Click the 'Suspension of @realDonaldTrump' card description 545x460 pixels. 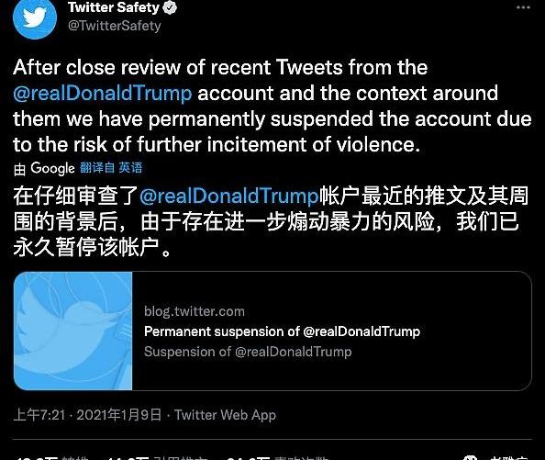pyautogui.click(x=248, y=352)
